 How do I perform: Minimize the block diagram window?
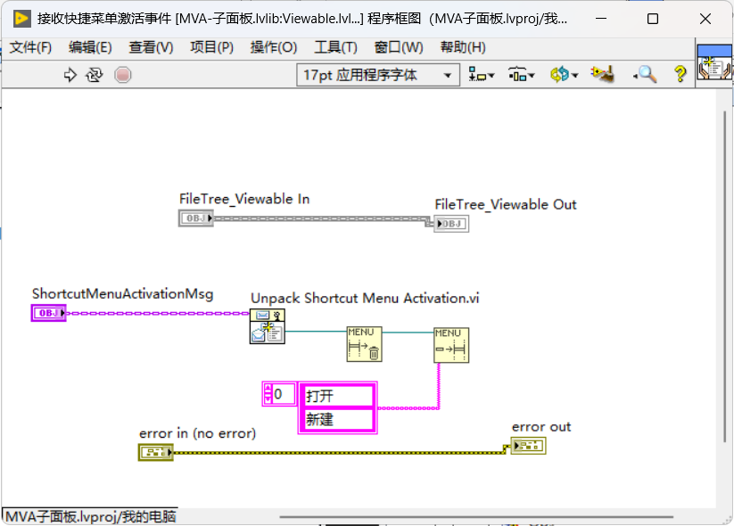[x=601, y=19]
